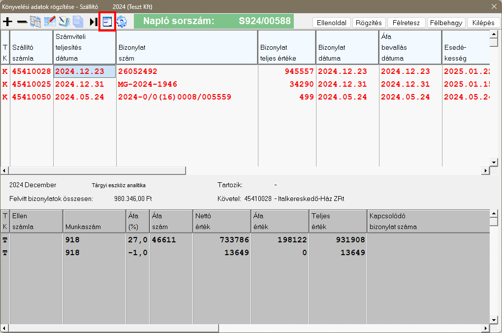Click the skip-to-end arrow icon

click(94, 22)
